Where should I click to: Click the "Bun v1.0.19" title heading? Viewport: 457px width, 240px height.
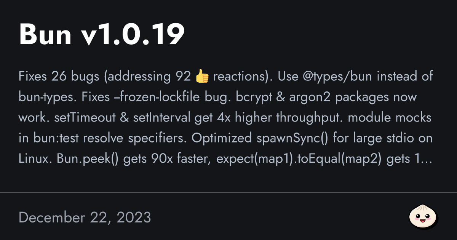[102, 34]
